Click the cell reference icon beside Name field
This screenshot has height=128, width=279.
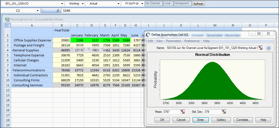260,48
